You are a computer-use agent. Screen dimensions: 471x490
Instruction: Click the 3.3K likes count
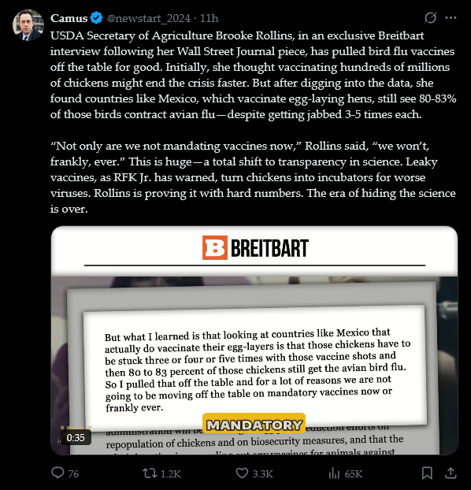point(262,473)
